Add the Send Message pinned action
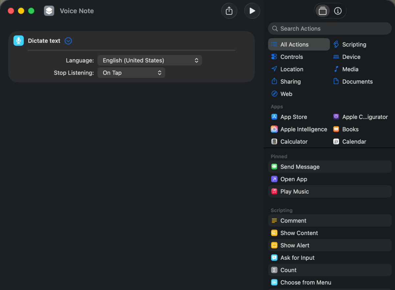395x290 pixels. tap(300, 167)
